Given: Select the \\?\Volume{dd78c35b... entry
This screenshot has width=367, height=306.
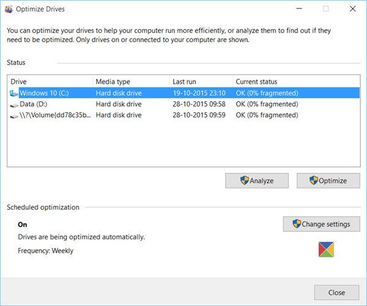Looking at the screenshot, I should click(x=55, y=115).
